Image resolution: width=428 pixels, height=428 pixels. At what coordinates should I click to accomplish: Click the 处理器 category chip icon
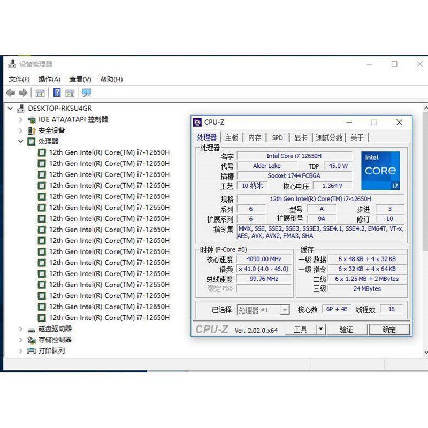(32, 141)
